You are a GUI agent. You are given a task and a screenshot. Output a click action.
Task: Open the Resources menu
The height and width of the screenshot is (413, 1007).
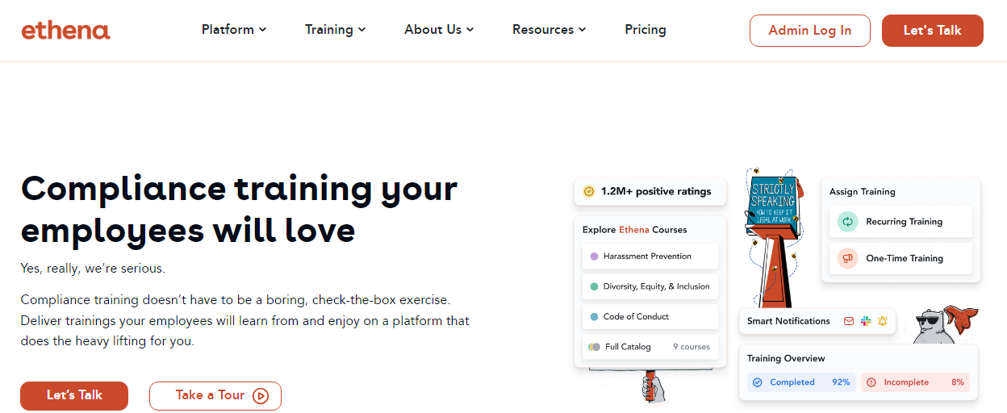point(549,30)
